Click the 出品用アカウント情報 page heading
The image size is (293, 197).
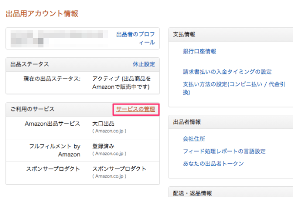click(42, 13)
